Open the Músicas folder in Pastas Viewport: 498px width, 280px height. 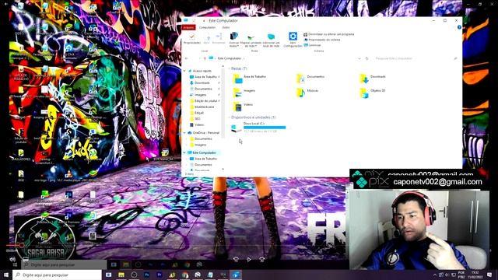click(307, 92)
